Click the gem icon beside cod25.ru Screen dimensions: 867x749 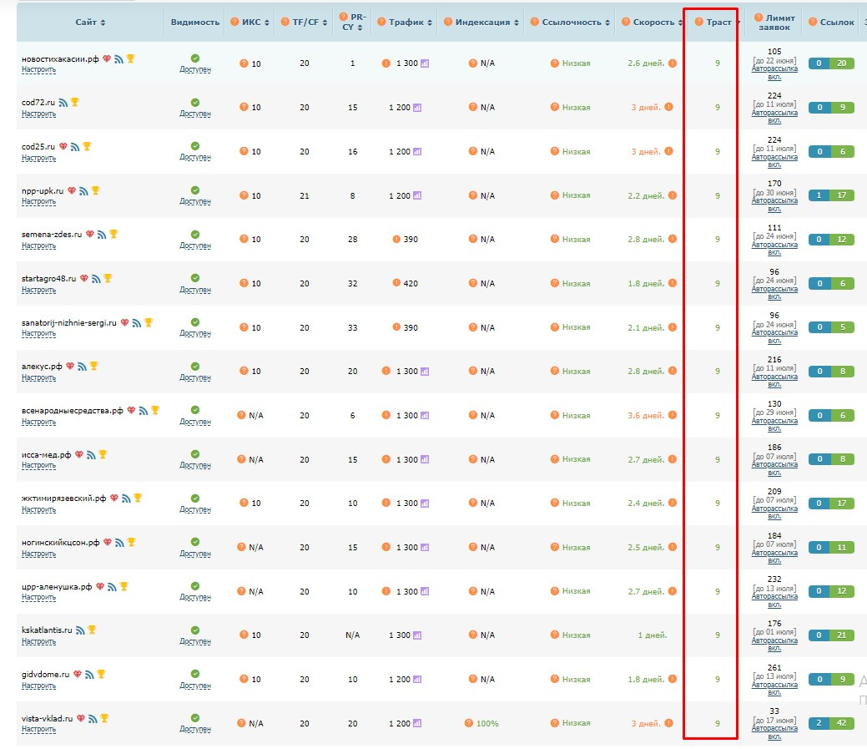pos(63,147)
